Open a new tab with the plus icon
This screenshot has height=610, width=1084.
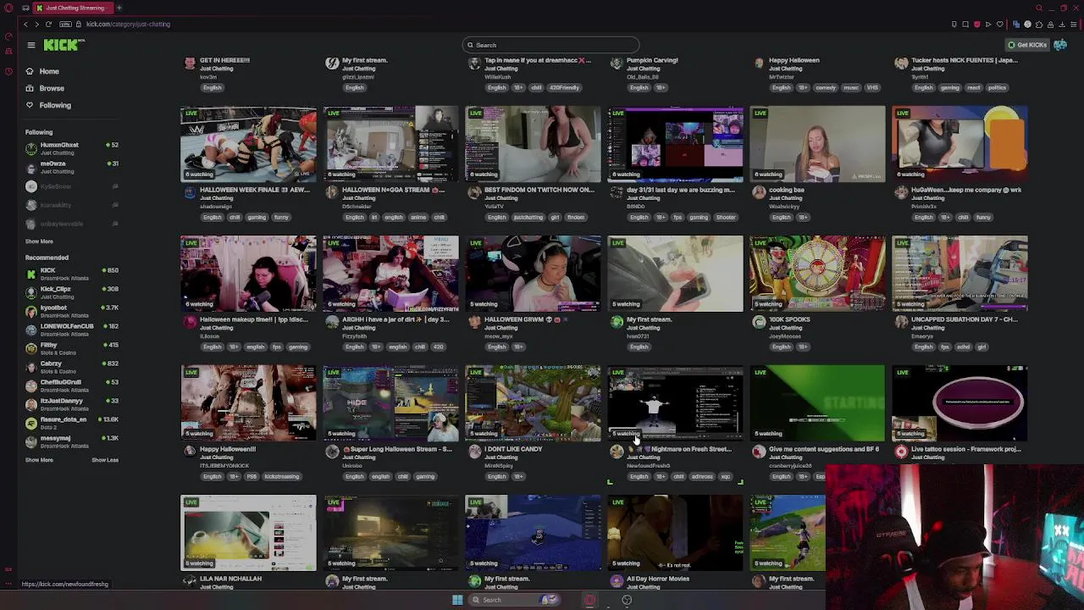point(119,8)
